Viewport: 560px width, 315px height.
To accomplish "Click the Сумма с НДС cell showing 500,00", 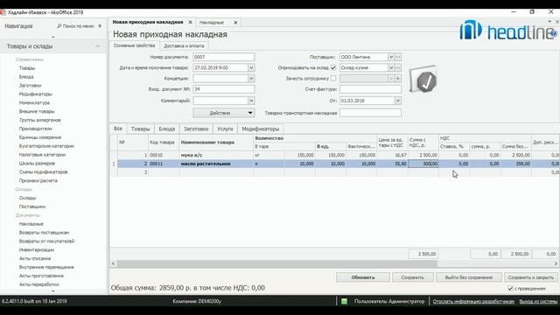I will (x=423, y=164).
